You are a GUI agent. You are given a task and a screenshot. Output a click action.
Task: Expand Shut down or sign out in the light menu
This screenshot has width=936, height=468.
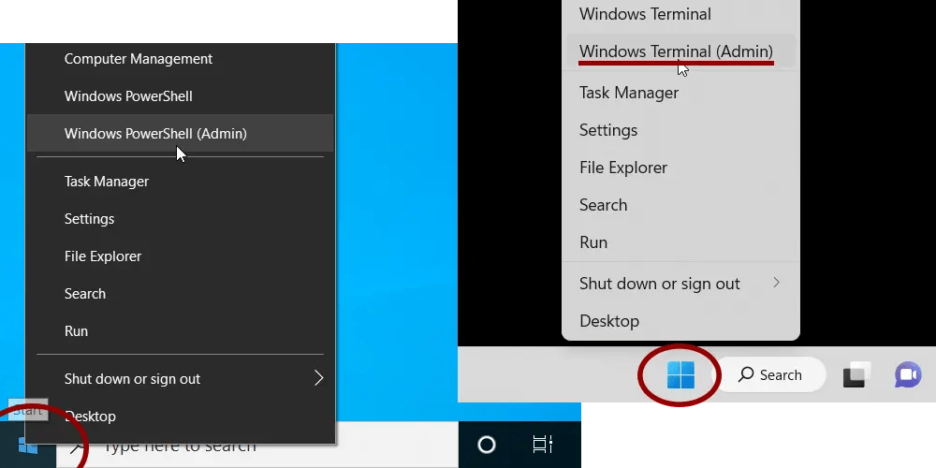(x=680, y=284)
